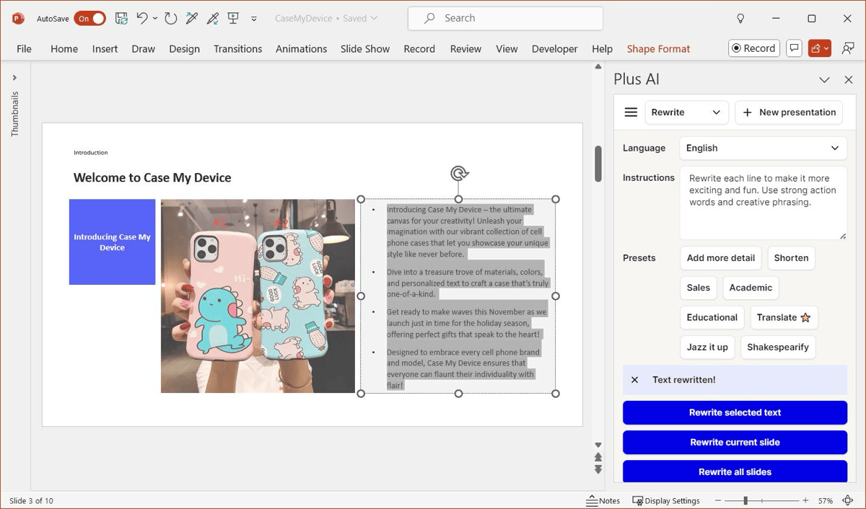The image size is (866, 509).
Task: Choose the Academic preset
Action: 751,288
